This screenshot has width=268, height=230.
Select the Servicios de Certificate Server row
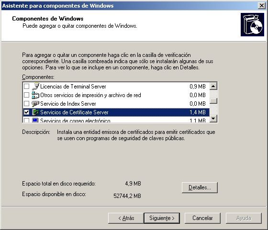116,112
